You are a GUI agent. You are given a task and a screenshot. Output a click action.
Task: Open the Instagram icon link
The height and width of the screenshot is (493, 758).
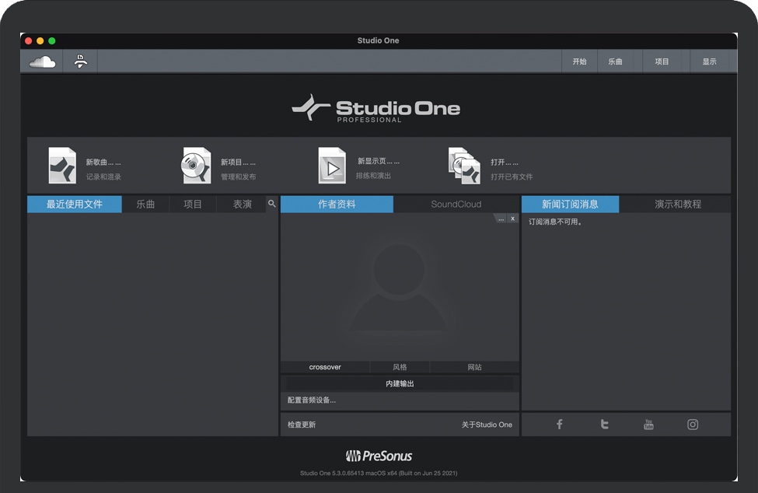point(693,425)
